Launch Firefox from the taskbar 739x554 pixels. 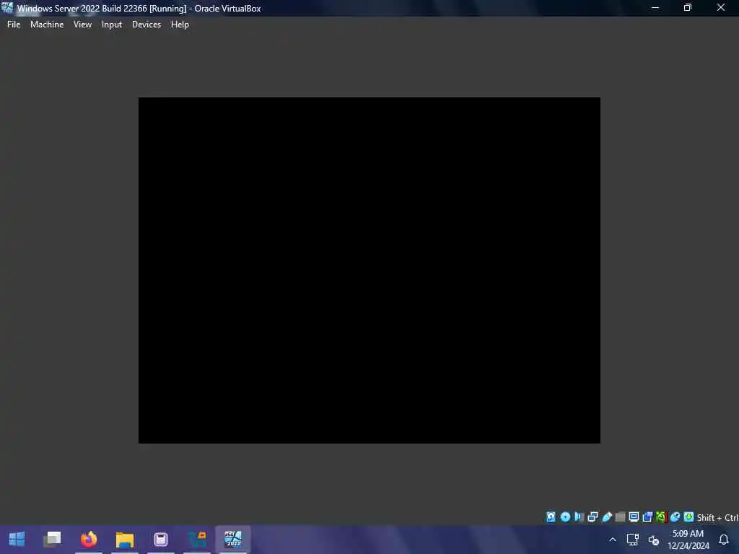point(89,539)
